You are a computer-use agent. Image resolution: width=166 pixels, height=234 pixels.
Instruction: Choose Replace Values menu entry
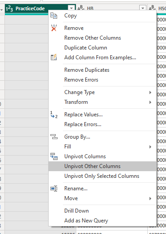pos(102,115)
